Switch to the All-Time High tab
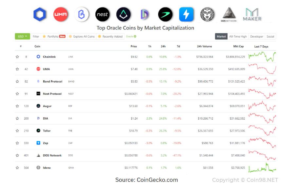This screenshot has width=297, height=188. [x=238, y=37]
